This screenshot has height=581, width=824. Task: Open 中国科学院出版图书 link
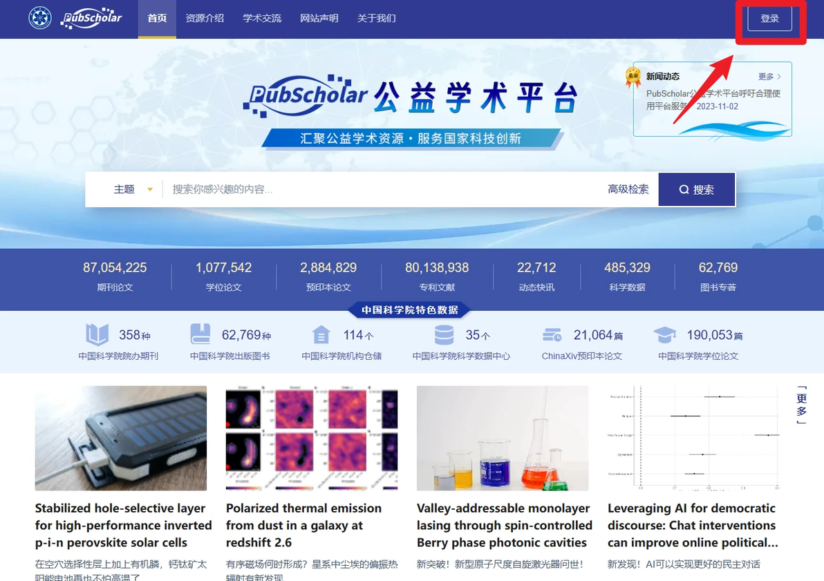click(x=230, y=356)
